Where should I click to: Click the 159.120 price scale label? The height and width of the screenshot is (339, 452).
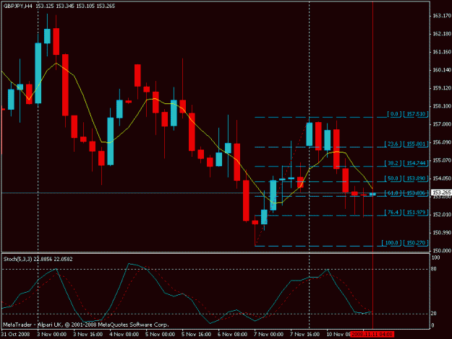tap(442, 88)
